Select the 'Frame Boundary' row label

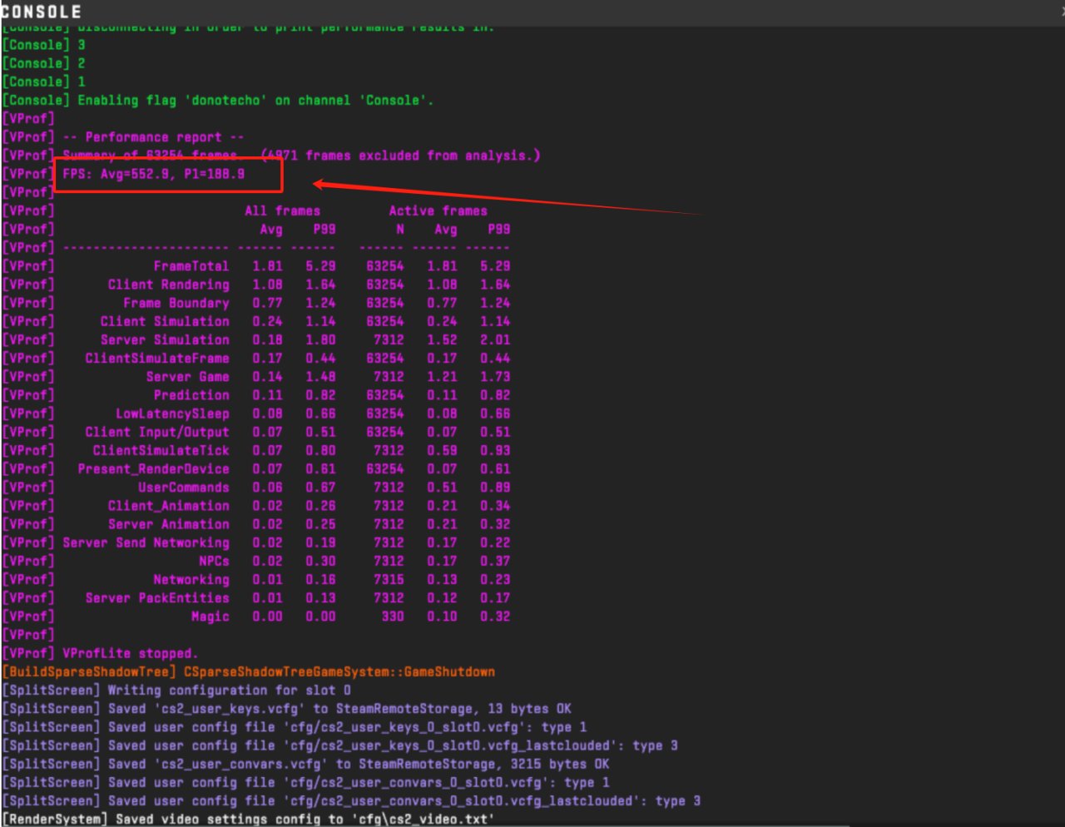(x=176, y=303)
